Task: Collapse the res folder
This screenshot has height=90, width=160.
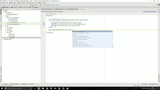Action: tap(4, 26)
